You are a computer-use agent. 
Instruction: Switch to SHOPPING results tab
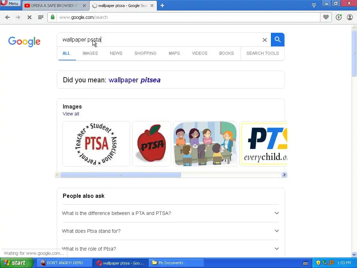point(145,53)
